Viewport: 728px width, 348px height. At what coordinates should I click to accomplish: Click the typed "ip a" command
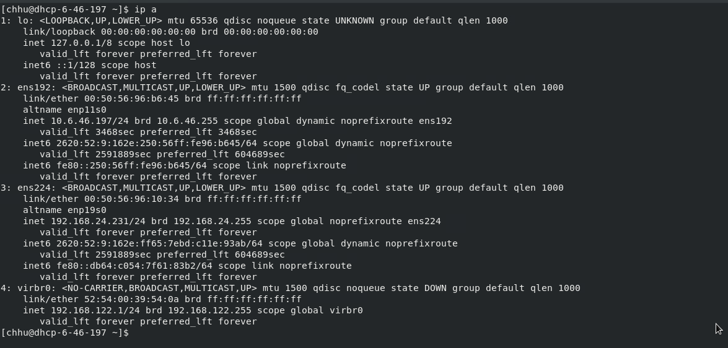click(145, 9)
